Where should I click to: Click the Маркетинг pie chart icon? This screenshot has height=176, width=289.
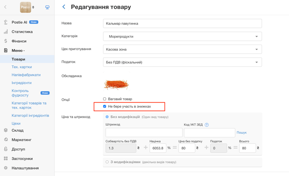tap(6, 140)
